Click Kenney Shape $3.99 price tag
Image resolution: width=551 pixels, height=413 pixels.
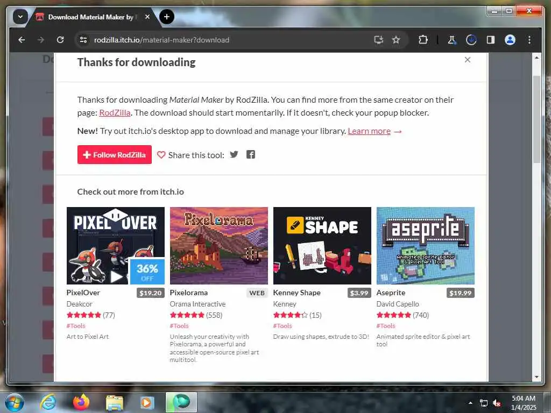(359, 293)
